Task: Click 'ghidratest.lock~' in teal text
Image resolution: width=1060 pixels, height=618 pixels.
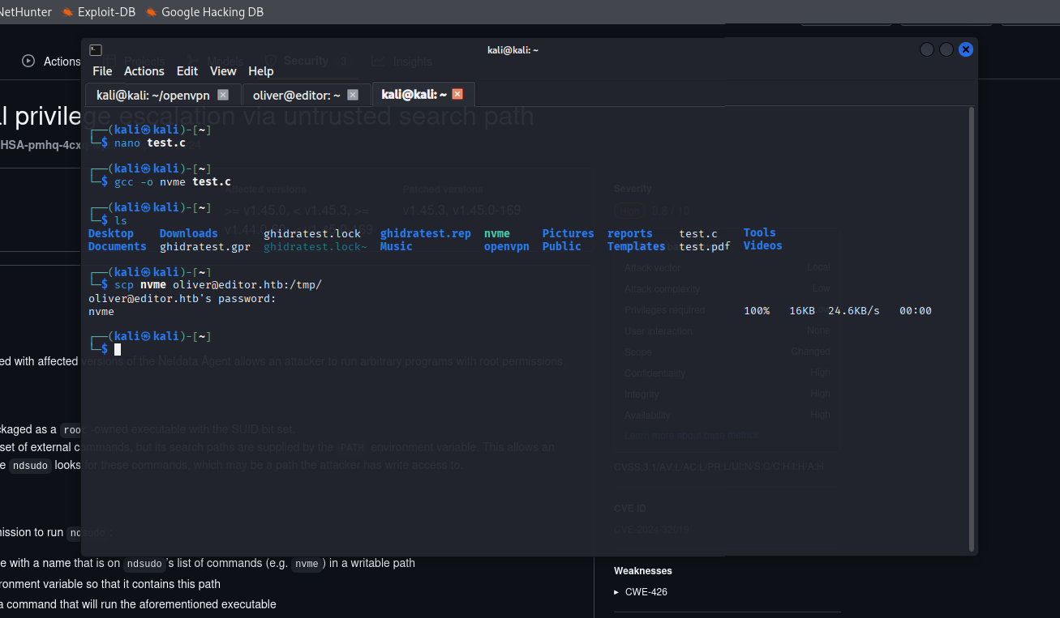Action: 315,246
